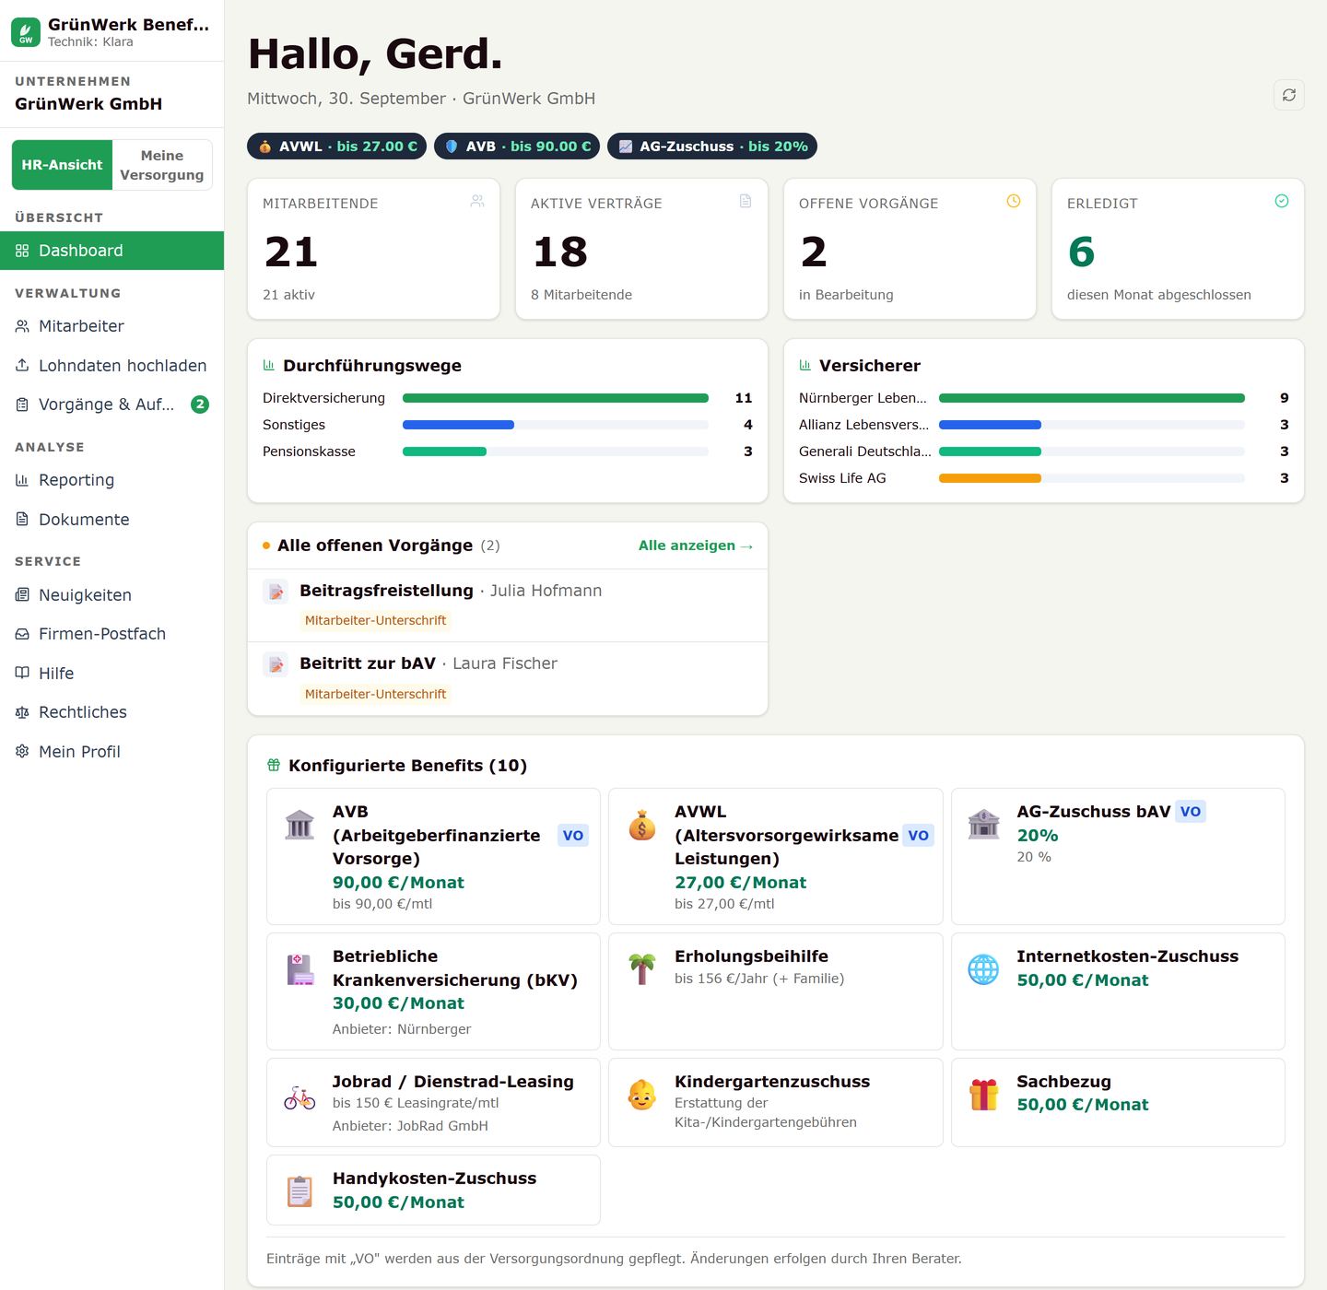Image resolution: width=1327 pixels, height=1290 pixels.
Task: Click the GrünWerk GmbH company name in sidebar
Action: point(88,104)
